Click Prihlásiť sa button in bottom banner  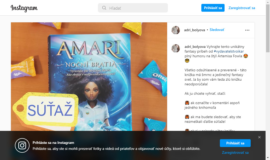point(235,143)
